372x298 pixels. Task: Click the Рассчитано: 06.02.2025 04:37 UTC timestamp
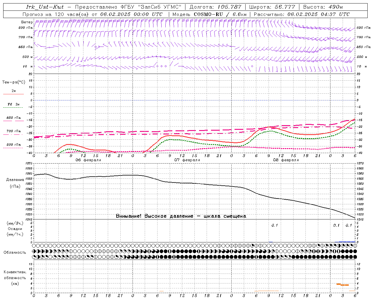302,14
